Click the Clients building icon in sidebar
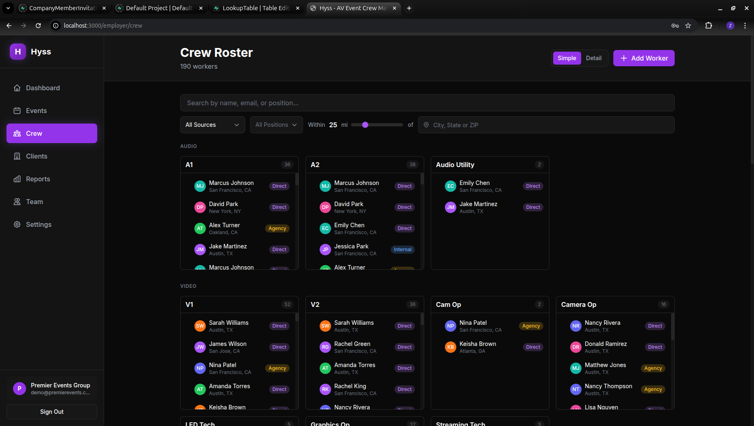 click(x=17, y=156)
